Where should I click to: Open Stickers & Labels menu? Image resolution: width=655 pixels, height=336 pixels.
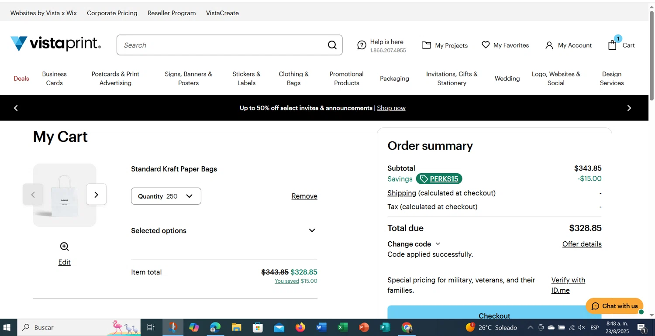(x=246, y=79)
